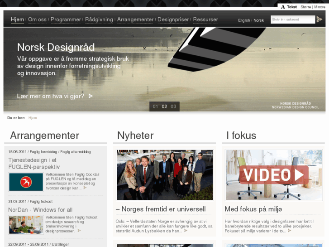Image resolution: width=329 pixels, height=247 pixels.
Task: Open the Hjem menu item
Action: 17,19
